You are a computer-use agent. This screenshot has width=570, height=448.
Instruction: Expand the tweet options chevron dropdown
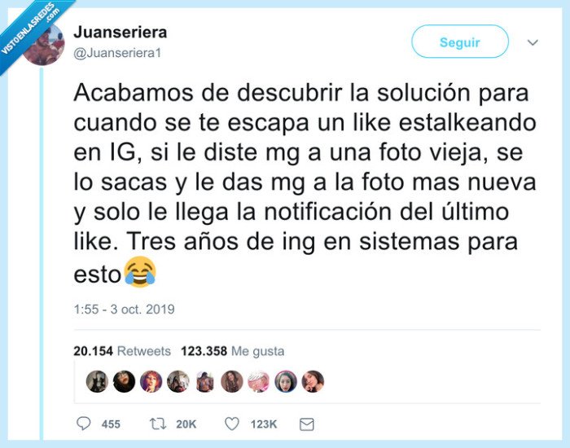(x=533, y=42)
